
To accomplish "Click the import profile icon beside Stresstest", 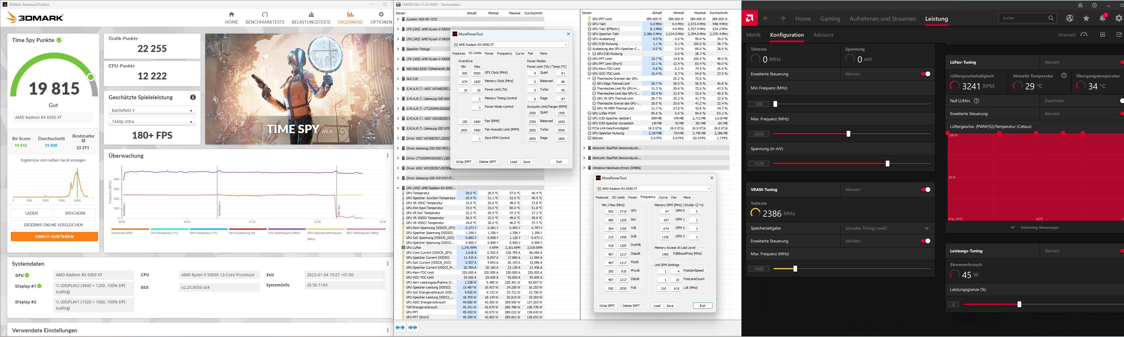I will tap(1103, 34).
